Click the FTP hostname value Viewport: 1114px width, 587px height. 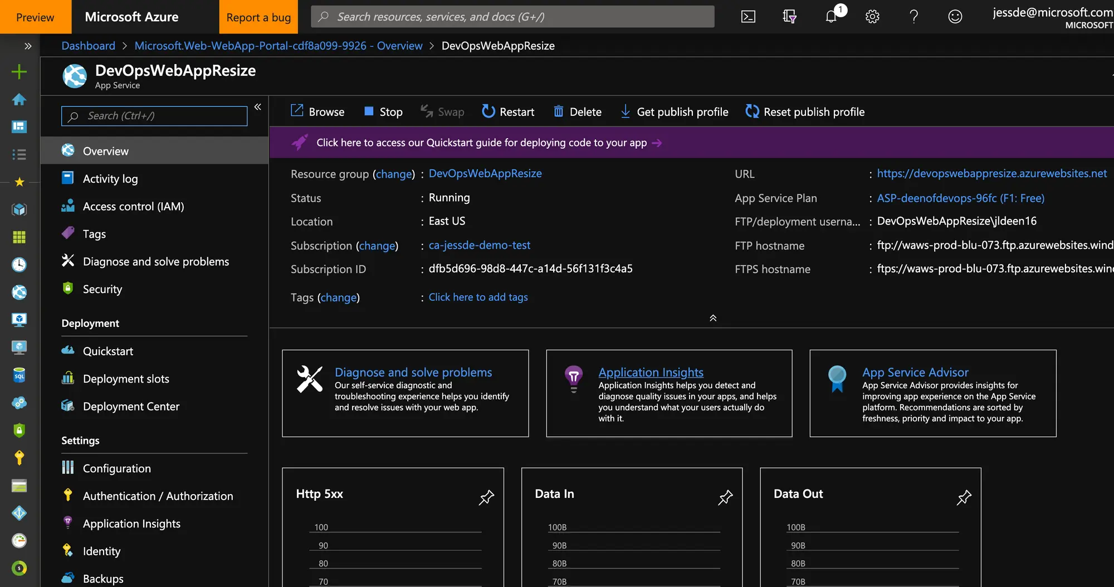(x=995, y=245)
